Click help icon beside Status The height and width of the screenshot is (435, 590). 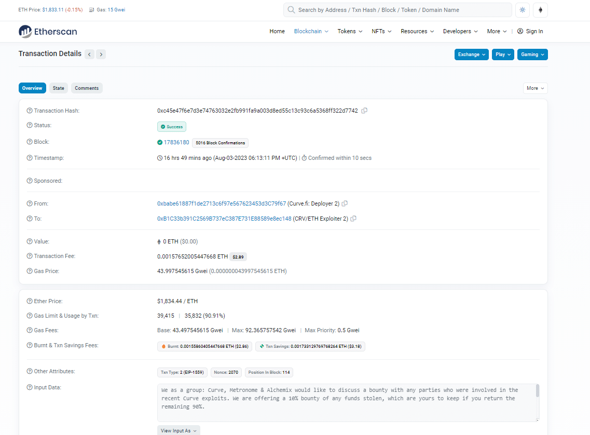pyautogui.click(x=30, y=125)
